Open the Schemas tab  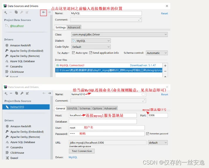coord(85,108)
